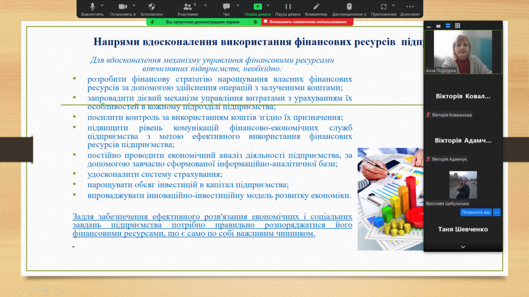Show more participants with the down chevron

[463, 247]
